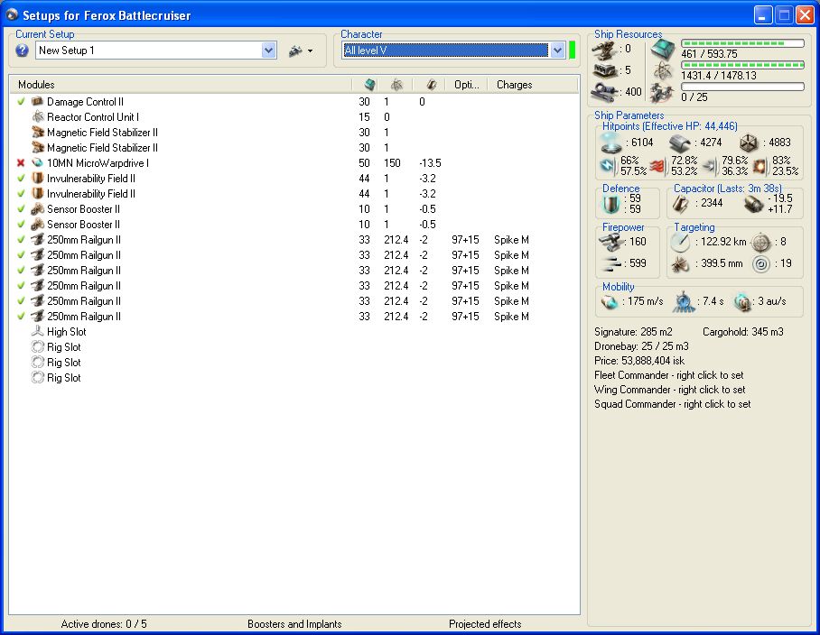Click first Invulnerability Field II icon

[x=37, y=178]
